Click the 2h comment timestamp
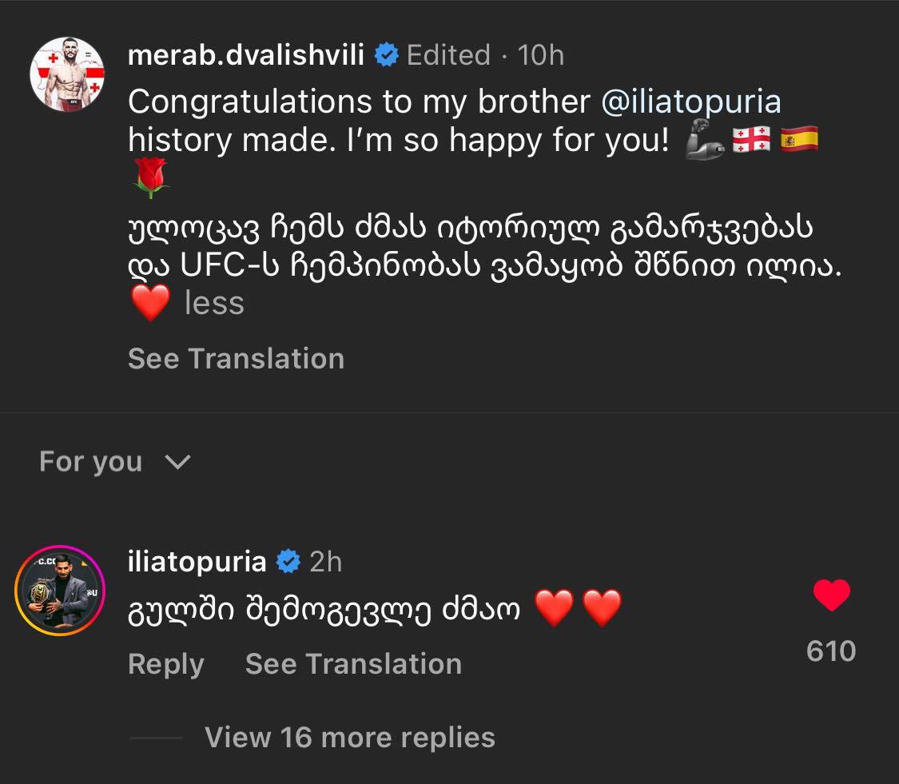The height and width of the screenshot is (784, 899). 325,562
